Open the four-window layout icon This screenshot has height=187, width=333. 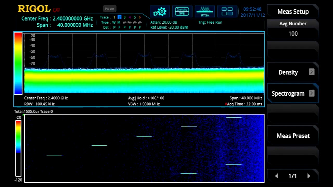(x=227, y=12)
